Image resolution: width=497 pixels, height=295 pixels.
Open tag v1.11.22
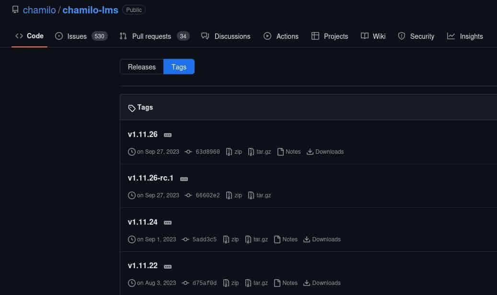pyautogui.click(x=143, y=265)
